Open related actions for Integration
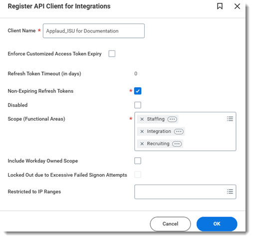The height and width of the screenshot is (239, 253). pos(179,132)
